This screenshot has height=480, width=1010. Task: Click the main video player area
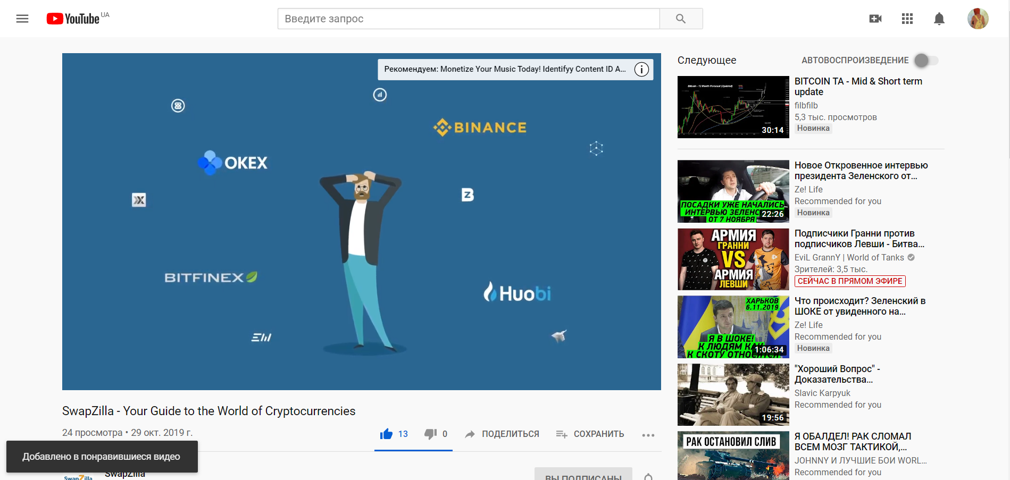click(x=362, y=222)
